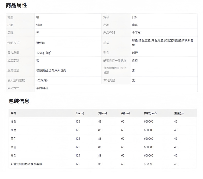Click the 传动方式 attribute label
203x179 pixels.
(13, 43)
